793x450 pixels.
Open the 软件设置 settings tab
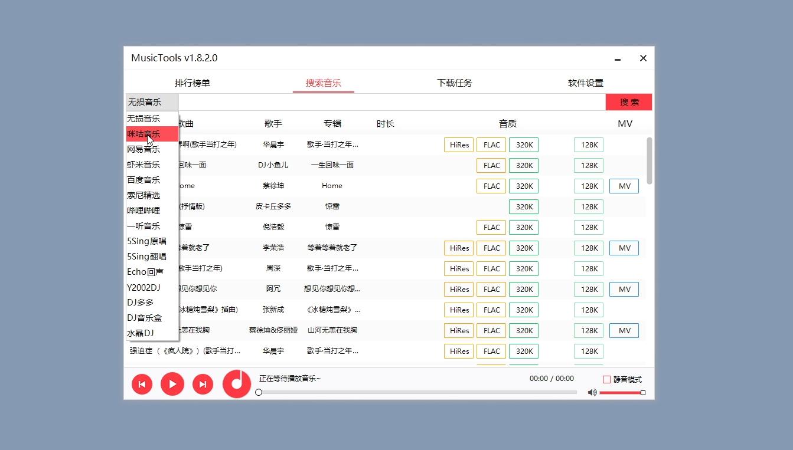click(586, 83)
